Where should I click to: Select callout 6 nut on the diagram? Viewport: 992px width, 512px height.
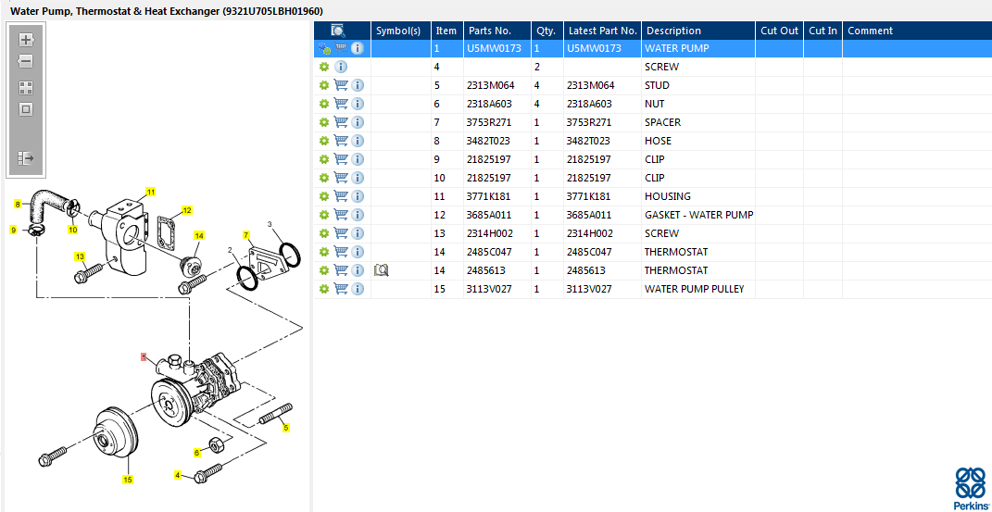pos(196,453)
